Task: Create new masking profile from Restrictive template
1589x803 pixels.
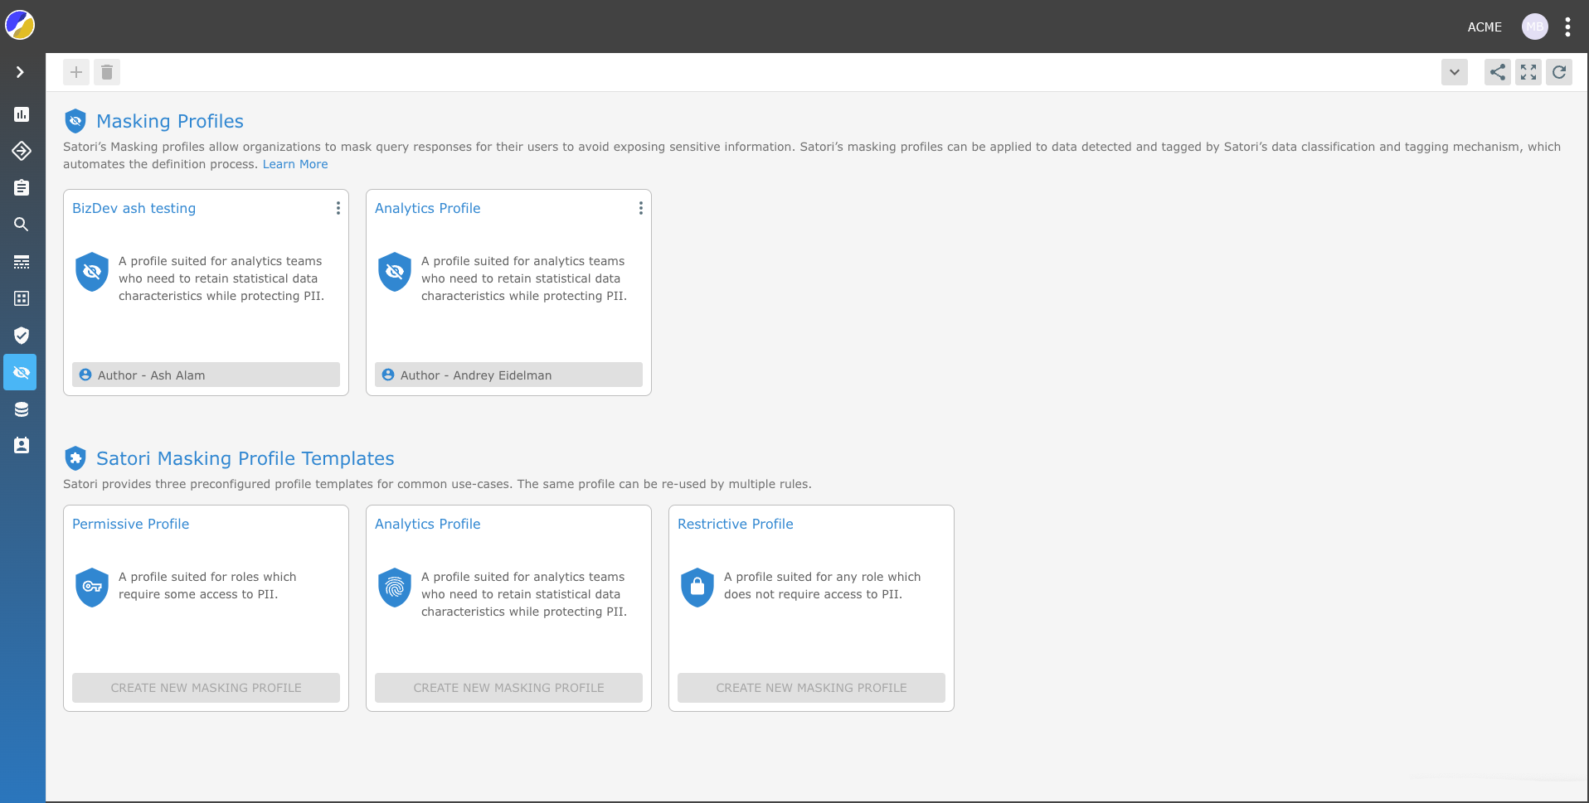Action: pyautogui.click(x=811, y=688)
